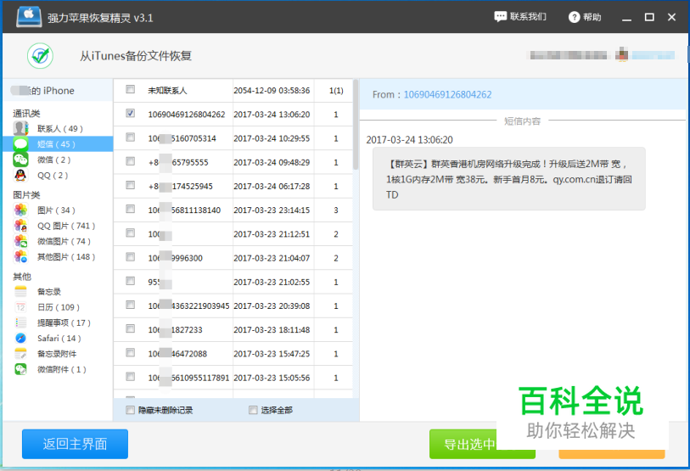690x471 pixels.
Task: Tick checkbox for 2017-03-23 21:04:07 row
Action: pyautogui.click(x=130, y=256)
